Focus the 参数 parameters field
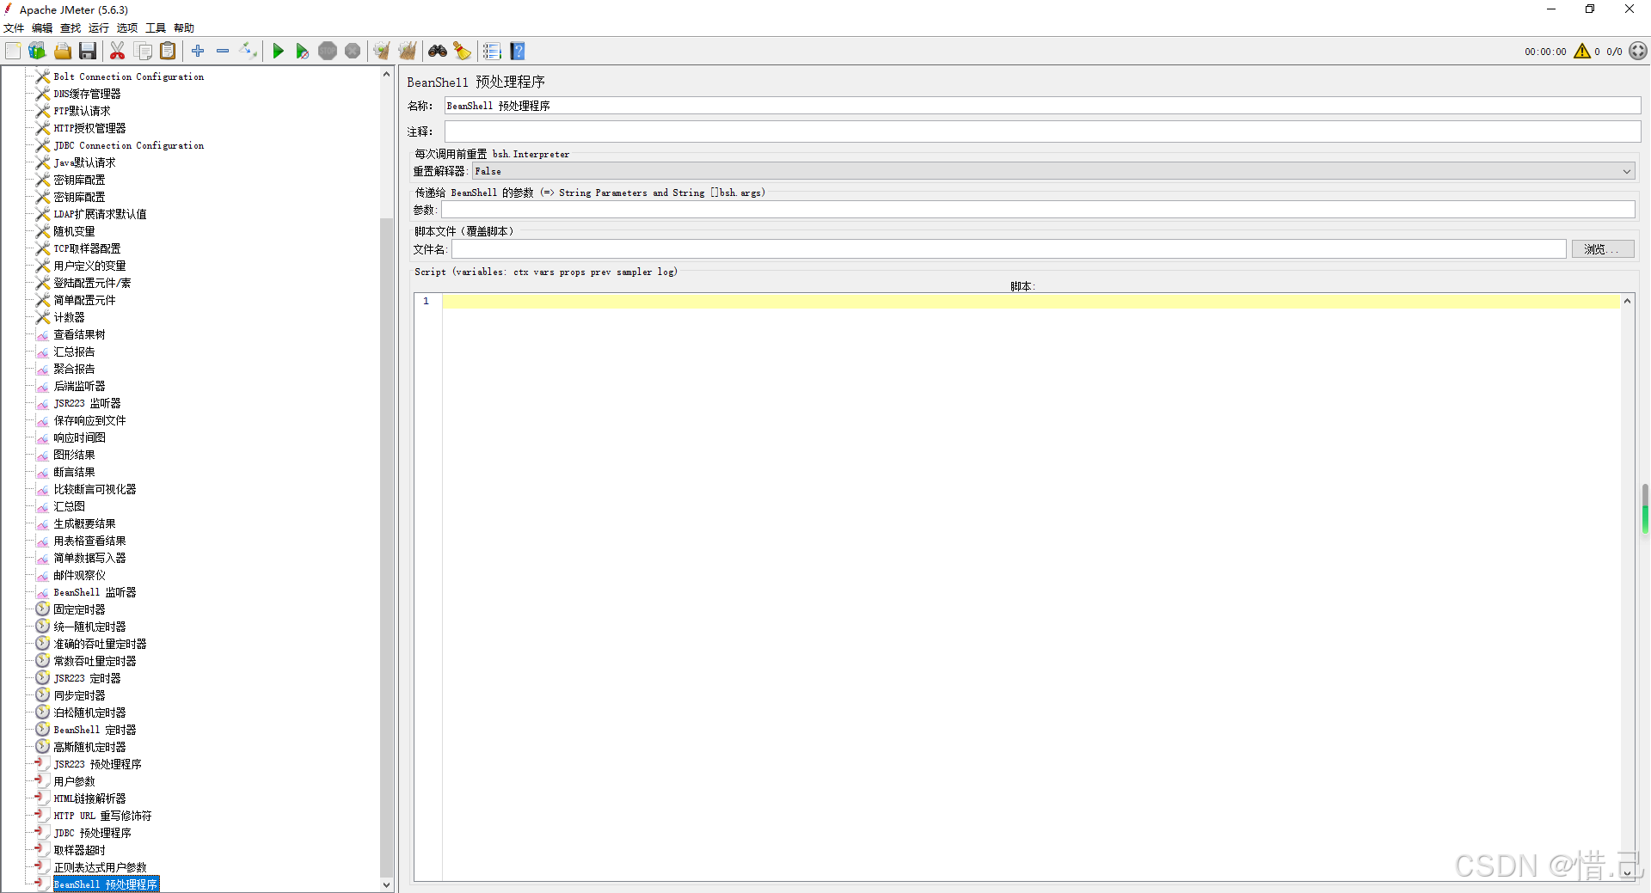Screen dimensions: 1651x893 click(1038, 210)
